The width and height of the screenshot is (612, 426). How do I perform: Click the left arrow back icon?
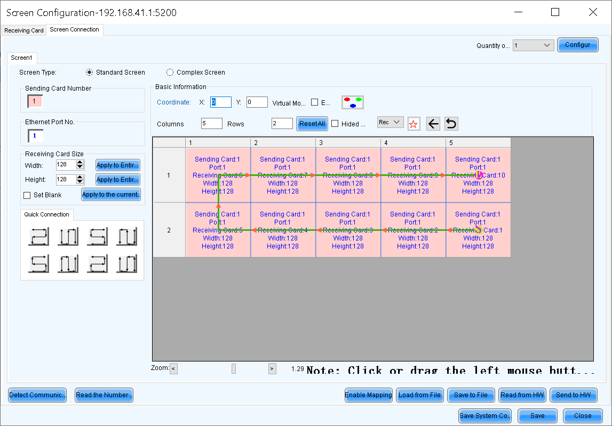[x=433, y=124]
